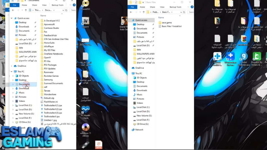Click the help icon in Documents window ribbon
Viewport: 267px width, 150px height.
[x=74, y=5]
